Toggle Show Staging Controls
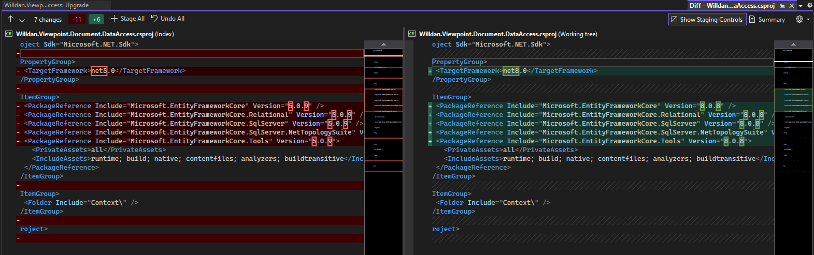Image resolution: width=814 pixels, height=255 pixels. click(x=707, y=19)
